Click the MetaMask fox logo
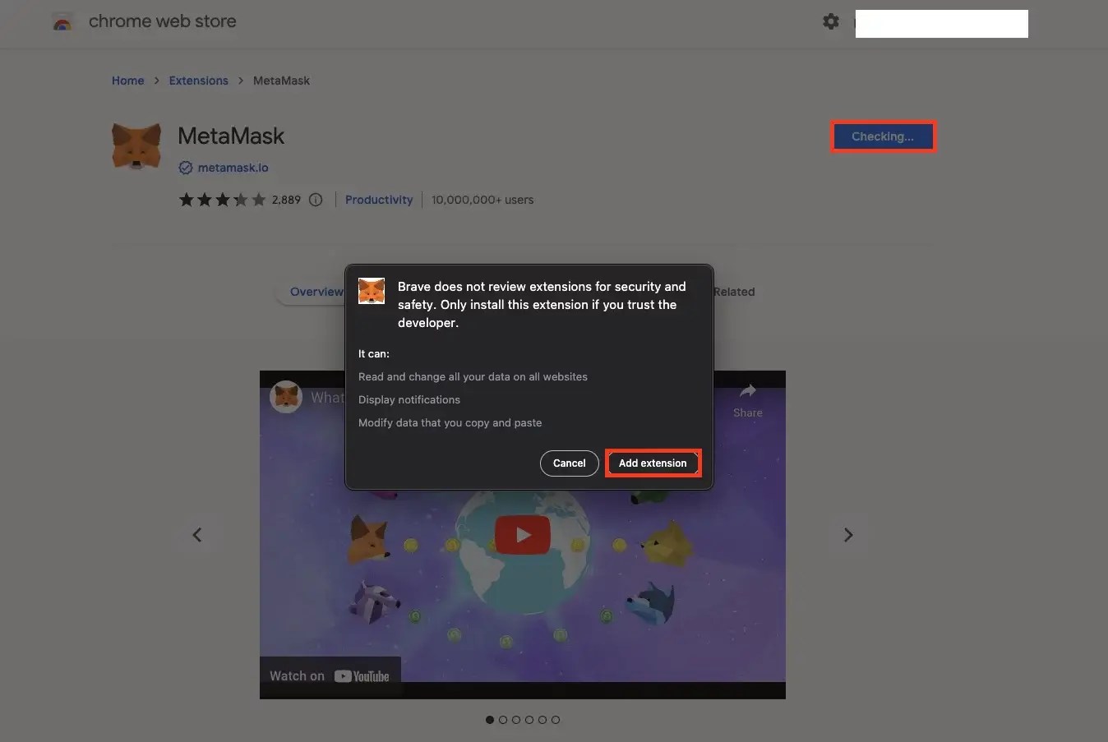This screenshot has height=742, width=1108. (x=136, y=145)
